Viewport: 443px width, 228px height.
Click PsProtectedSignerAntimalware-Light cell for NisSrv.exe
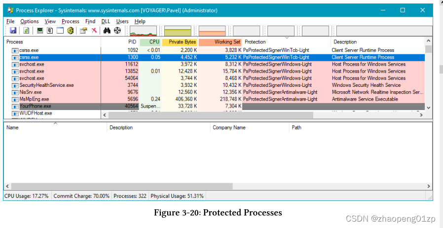(280, 92)
